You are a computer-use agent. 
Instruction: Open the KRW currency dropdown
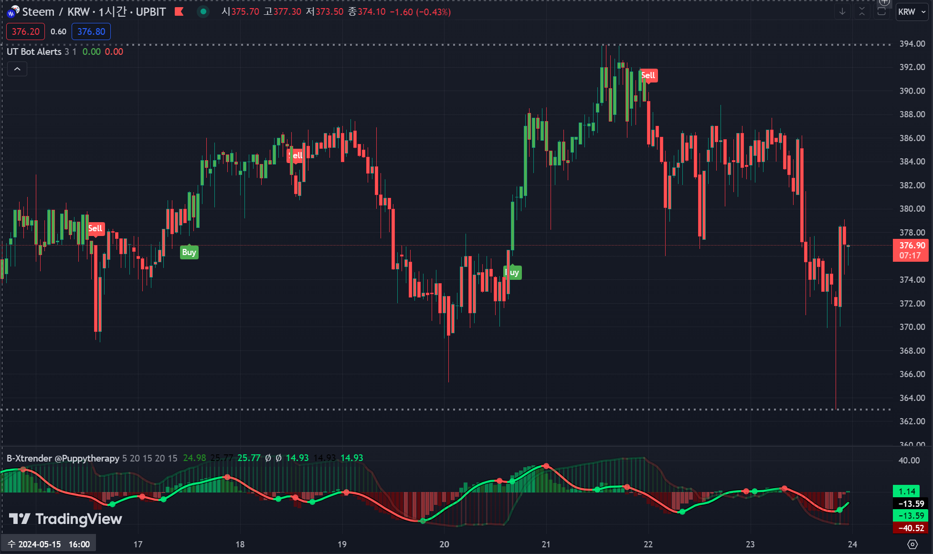[912, 11]
